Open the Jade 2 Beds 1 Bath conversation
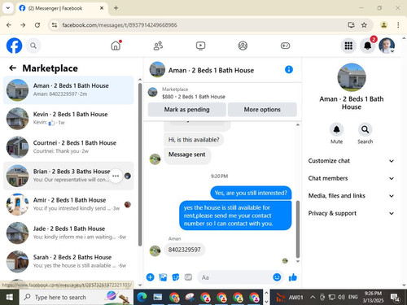Image resolution: width=407 pixels, height=305 pixels. tap(68, 233)
